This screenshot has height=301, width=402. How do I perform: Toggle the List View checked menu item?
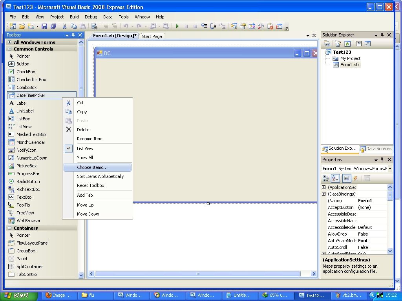97,149
